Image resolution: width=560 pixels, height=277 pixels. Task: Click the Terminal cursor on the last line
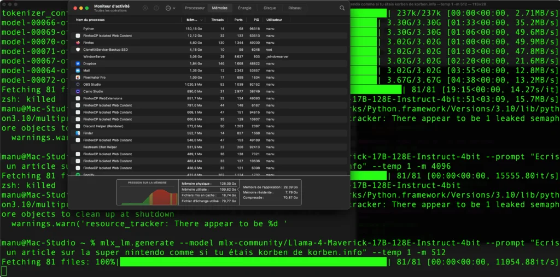point(4,272)
